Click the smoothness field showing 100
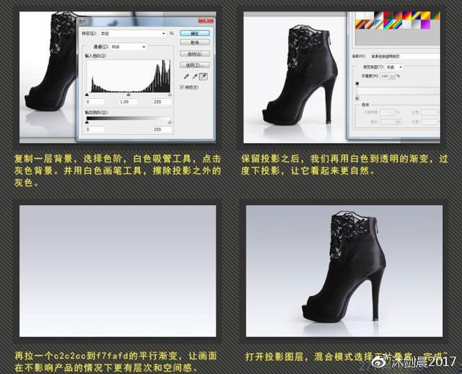Image resolution: width=462 pixels, height=374 pixels. click(385, 76)
